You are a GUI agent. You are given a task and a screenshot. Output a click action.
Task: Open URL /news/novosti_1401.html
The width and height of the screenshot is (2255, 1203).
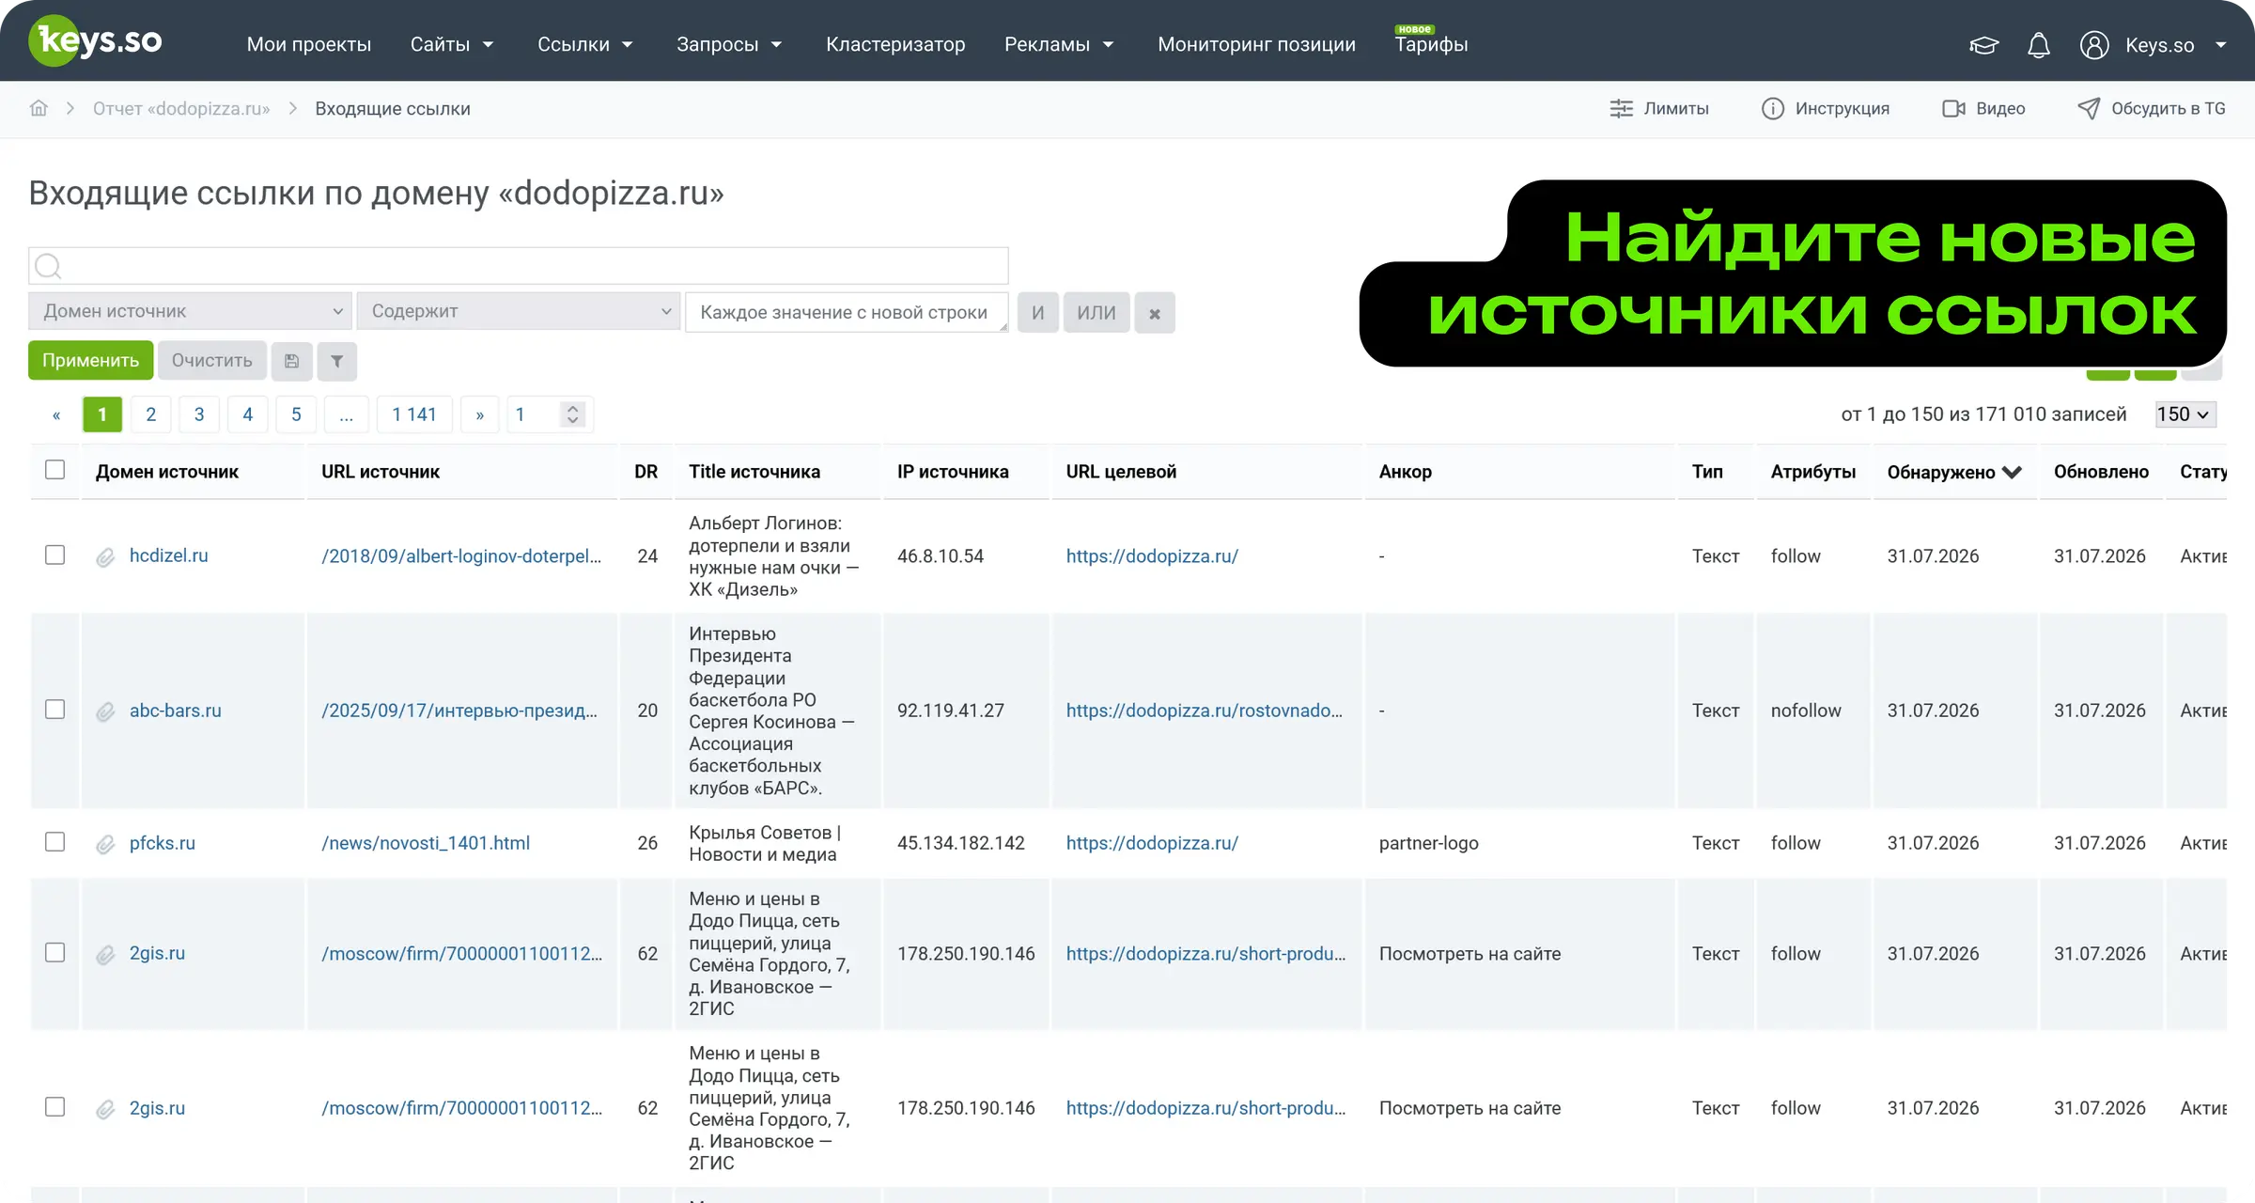click(426, 843)
